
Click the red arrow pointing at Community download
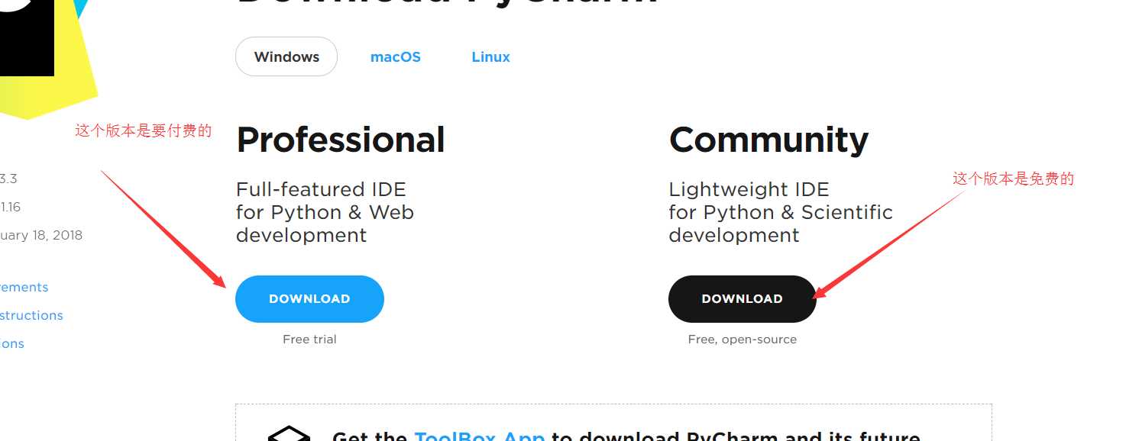coord(889,245)
